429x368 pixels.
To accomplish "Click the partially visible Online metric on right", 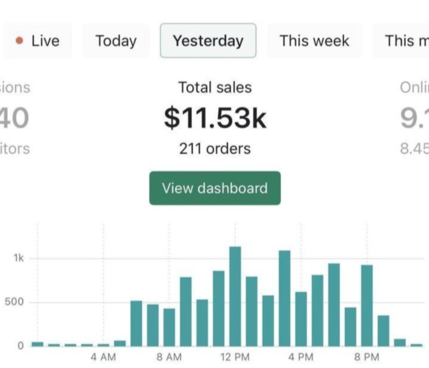I will [415, 118].
